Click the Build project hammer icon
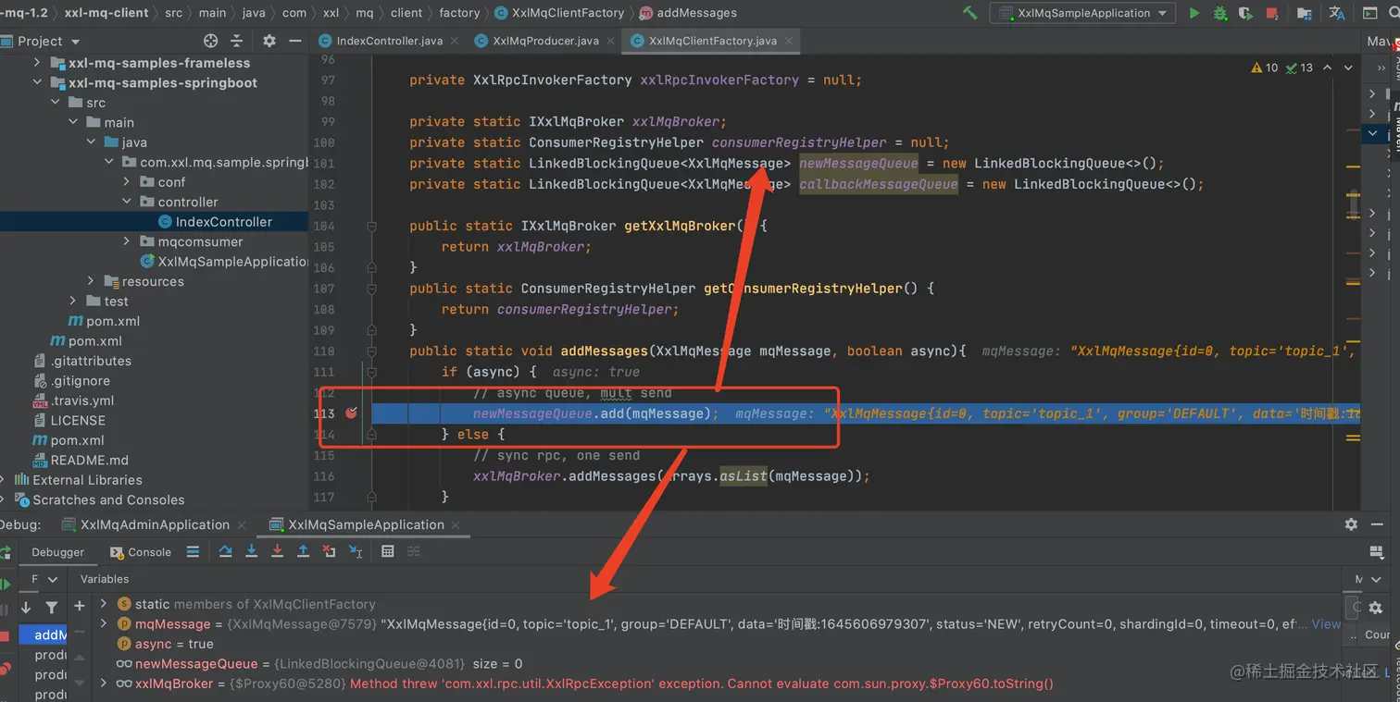This screenshot has height=702, width=1400. coord(969,13)
